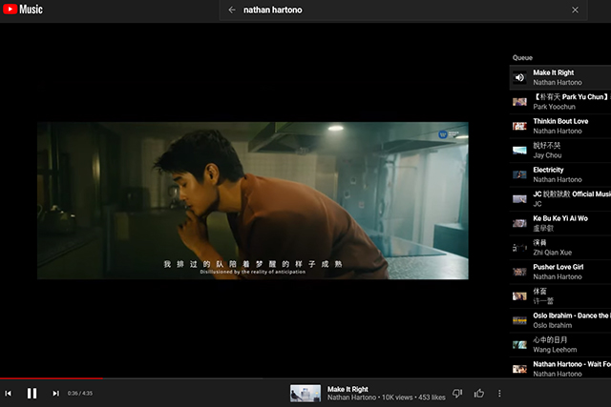Click the speaker icon on Make It Right
611x407 pixels.
point(519,77)
